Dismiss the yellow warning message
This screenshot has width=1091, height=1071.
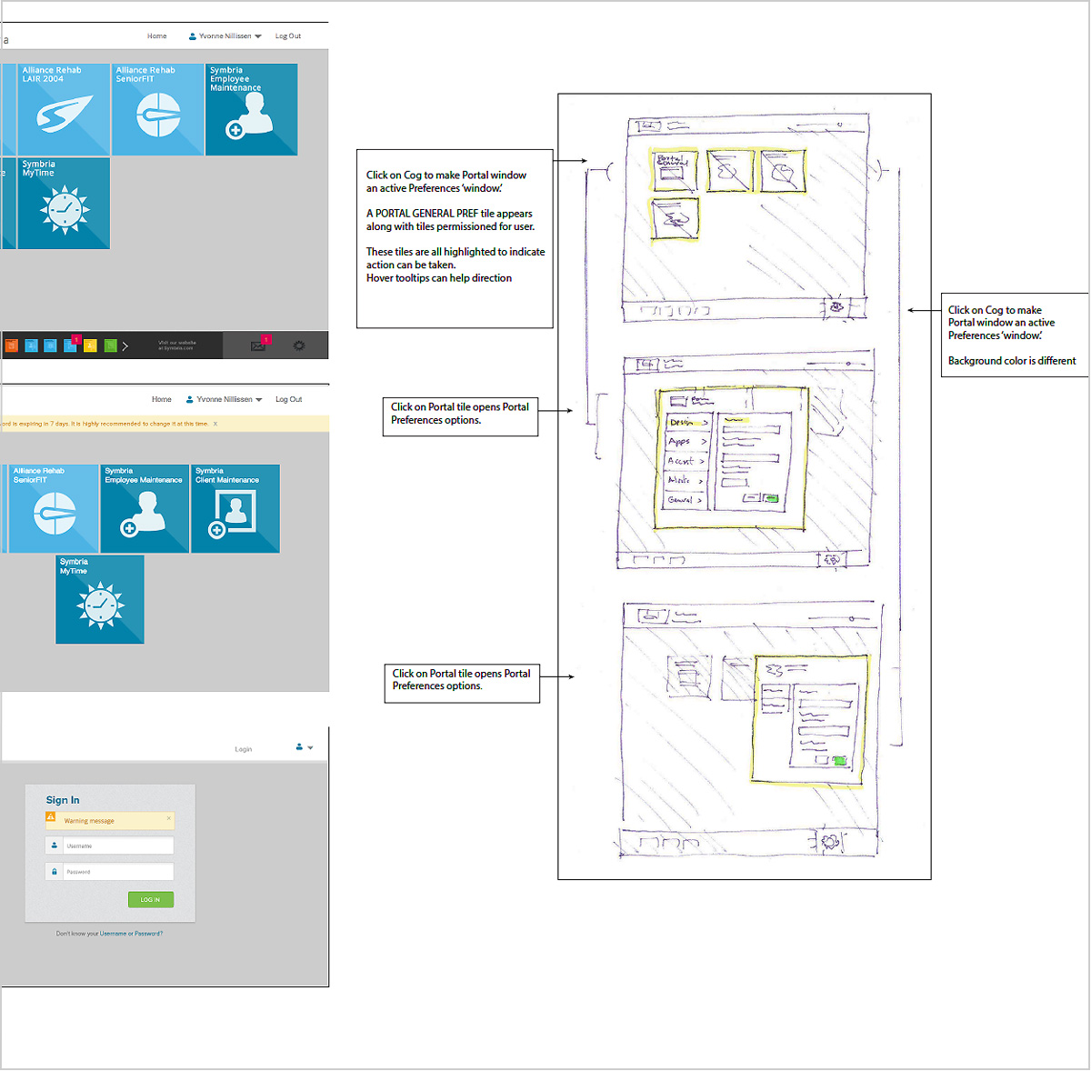click(169, 818)
